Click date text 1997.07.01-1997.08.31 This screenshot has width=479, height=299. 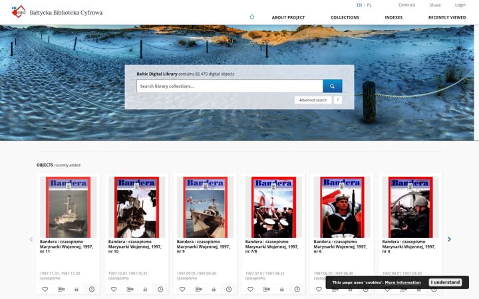(265, 273)
